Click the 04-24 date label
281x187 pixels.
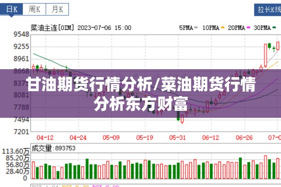pyautogui.click(x=78, y=137)
